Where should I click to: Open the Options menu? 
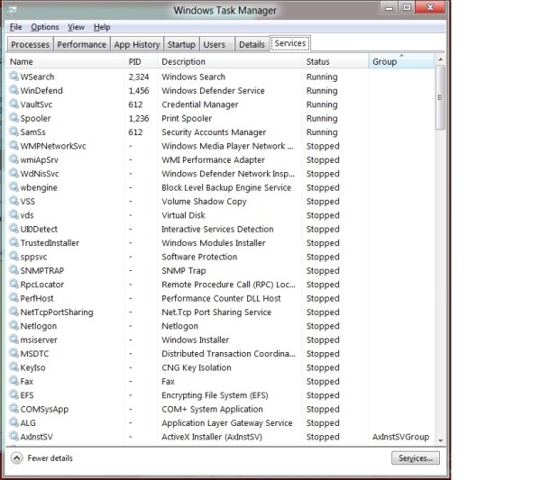[45, 28]
